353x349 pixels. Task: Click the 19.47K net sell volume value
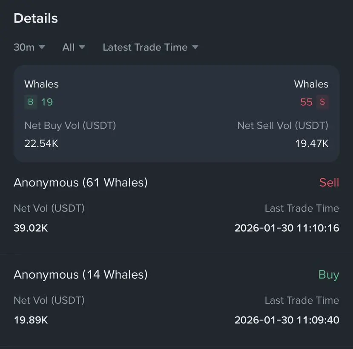tap(312, 143)
